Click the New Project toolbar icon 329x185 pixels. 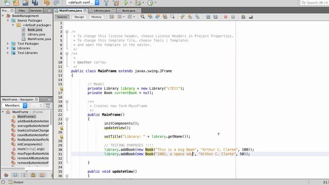point(16,3)
